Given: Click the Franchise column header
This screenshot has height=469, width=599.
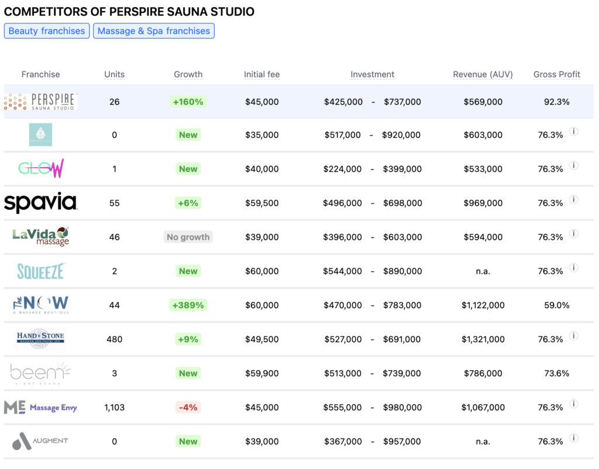Looking at the screenshot, I should 40,74.
